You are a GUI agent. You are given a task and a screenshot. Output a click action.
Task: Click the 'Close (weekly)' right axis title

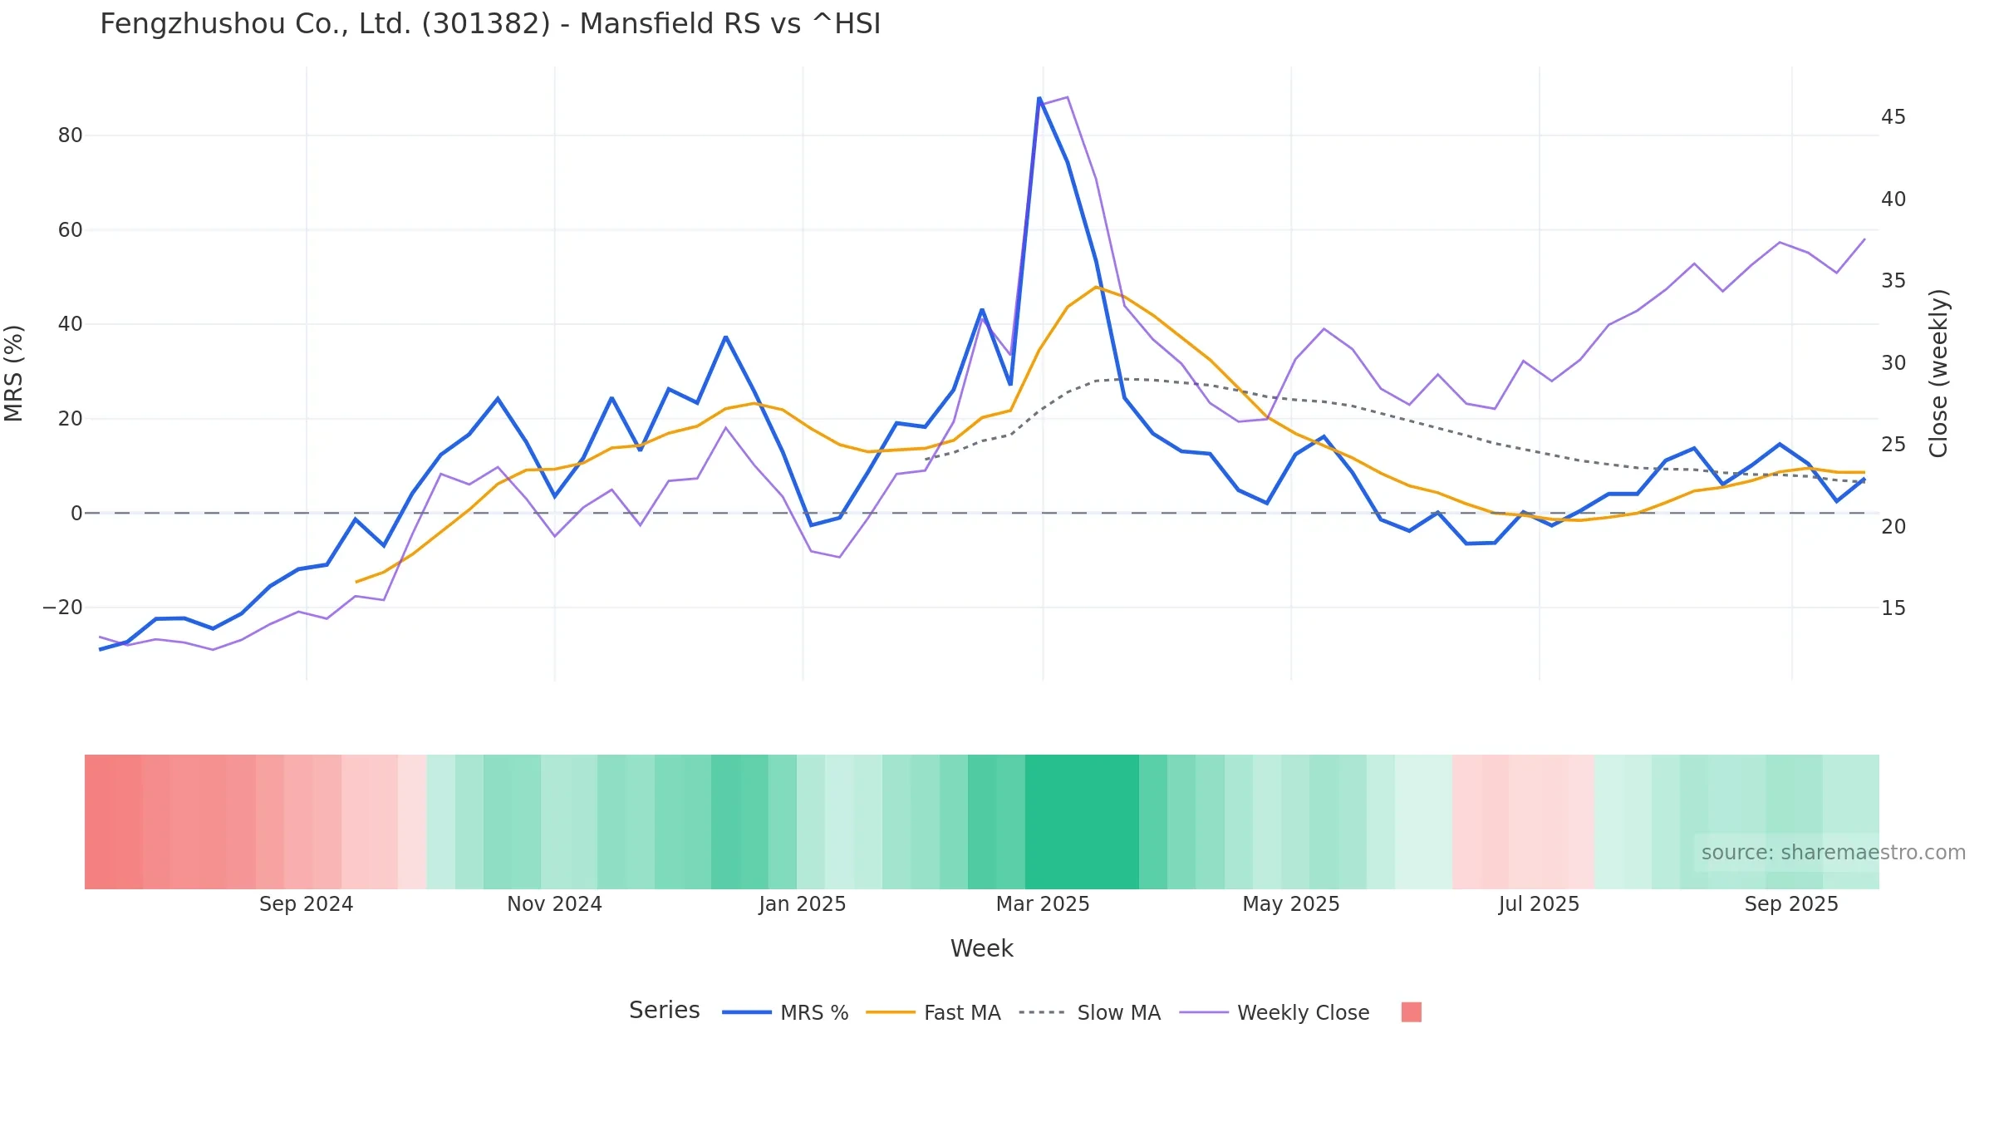pos(1938,373)
